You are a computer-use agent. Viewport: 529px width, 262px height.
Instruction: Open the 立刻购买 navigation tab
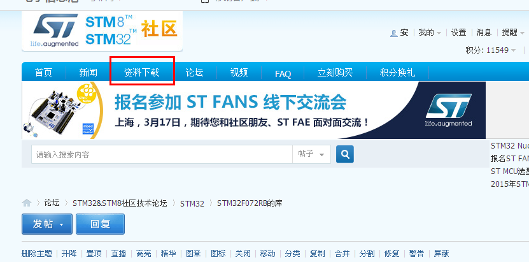(x=335, y=73)
